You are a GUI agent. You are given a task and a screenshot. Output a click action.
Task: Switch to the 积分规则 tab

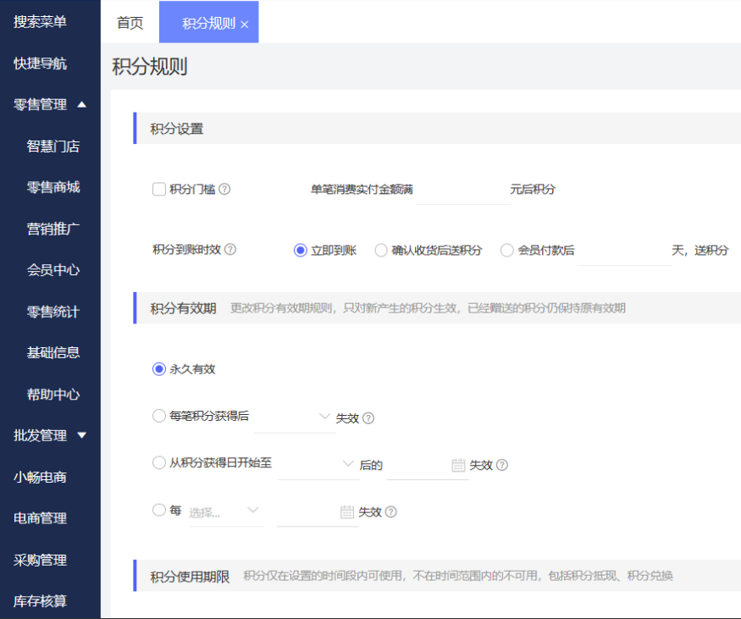click(209, 23)
